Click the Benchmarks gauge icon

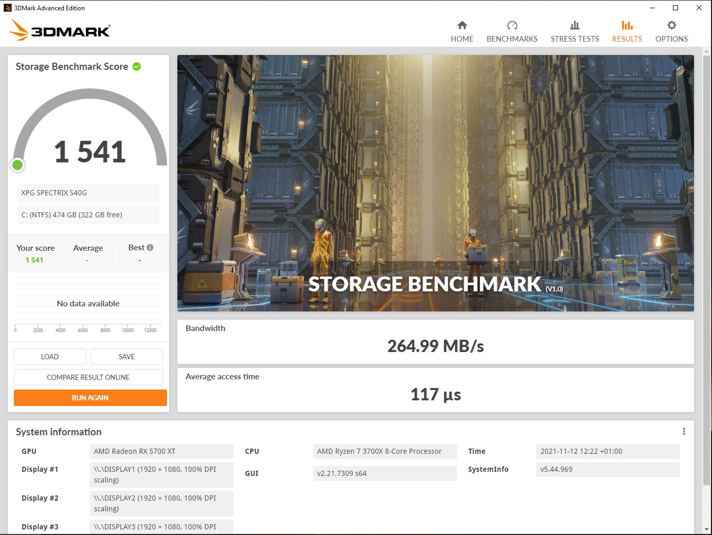512,25
